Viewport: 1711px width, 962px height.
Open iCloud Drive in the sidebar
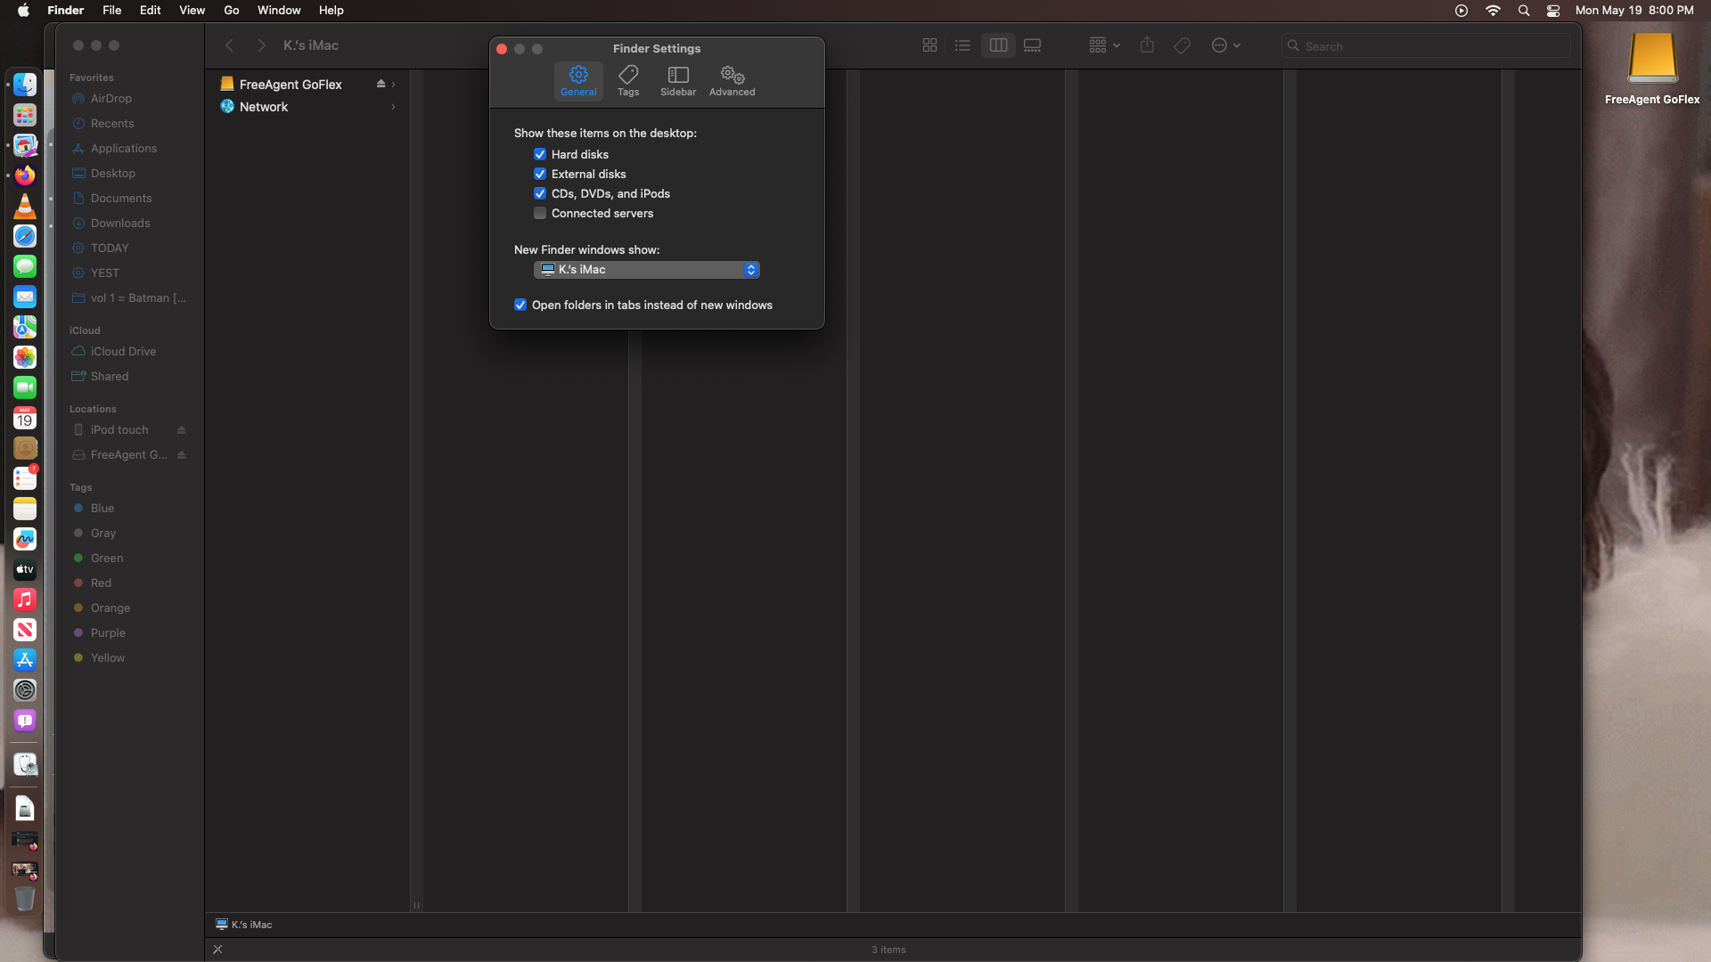click(123, 352)
